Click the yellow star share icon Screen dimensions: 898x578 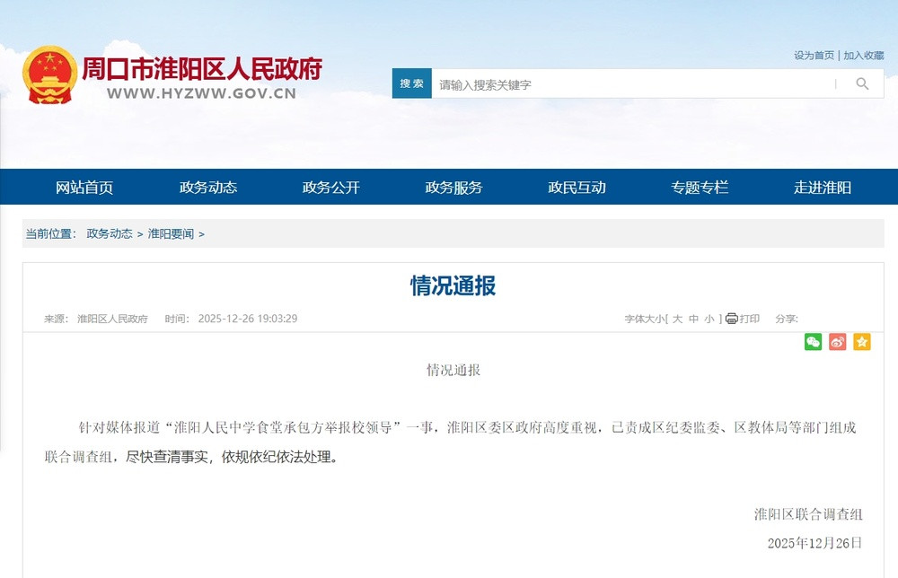(x=860, y=342)
